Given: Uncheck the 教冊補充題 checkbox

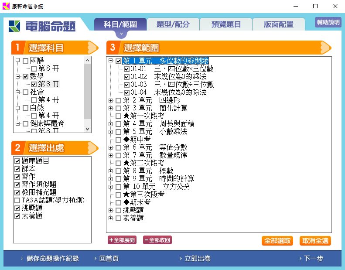Looking at the screenshot, I should (17, 192).
